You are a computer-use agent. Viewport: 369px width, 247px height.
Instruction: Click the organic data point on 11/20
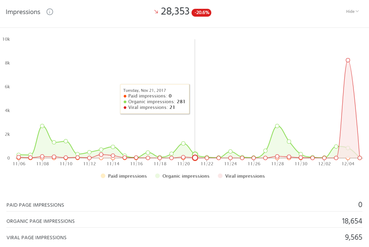pyautogui.click(x=183, y=143)
